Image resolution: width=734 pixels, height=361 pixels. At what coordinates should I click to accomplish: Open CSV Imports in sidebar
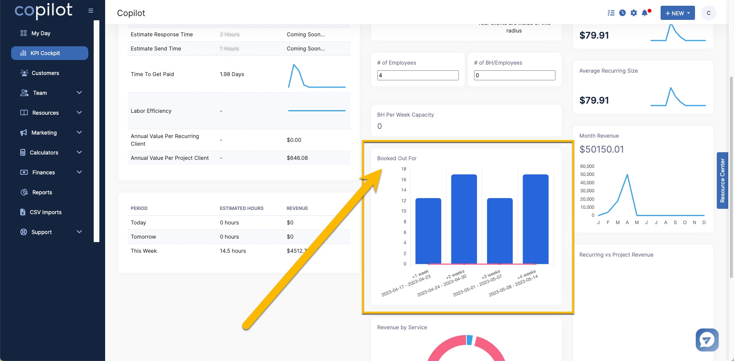tap(45, 212)
